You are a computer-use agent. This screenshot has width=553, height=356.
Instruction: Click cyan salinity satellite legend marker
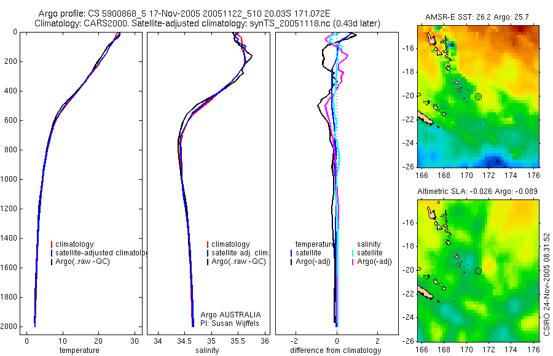(352, 253)
